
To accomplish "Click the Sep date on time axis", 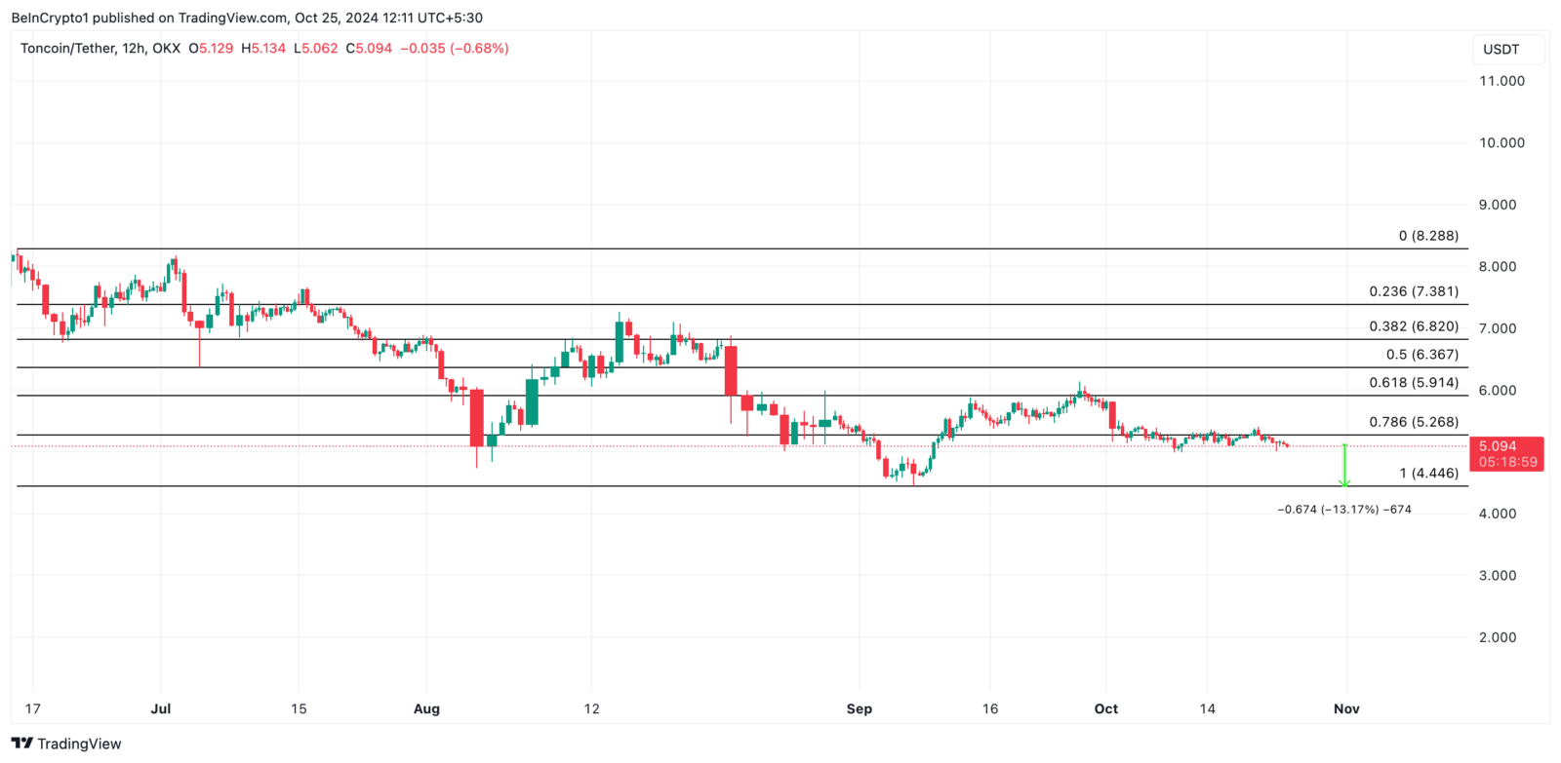I will pyautogui.click(x=860, y=708).
